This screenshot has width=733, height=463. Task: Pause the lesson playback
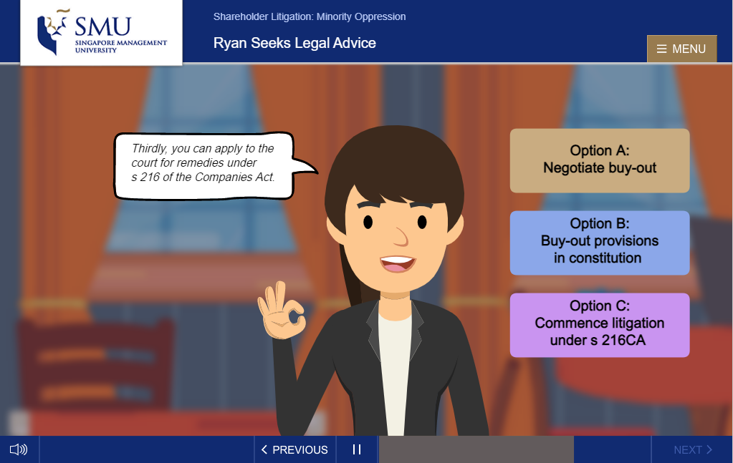[357, 449]
